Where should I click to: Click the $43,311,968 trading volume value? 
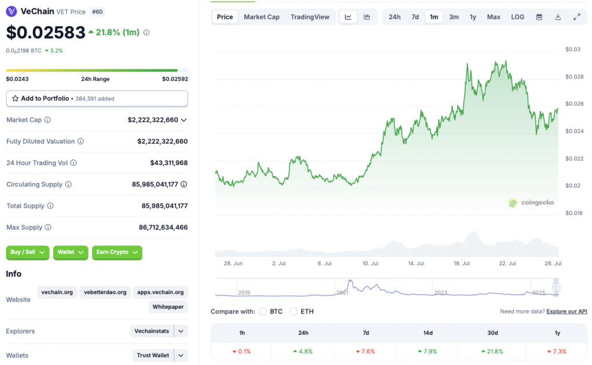169,163
